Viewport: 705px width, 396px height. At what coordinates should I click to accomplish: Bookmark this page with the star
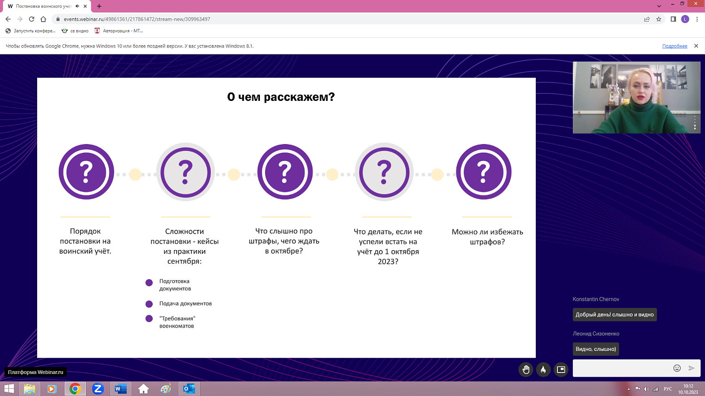[x=659, y=19]
